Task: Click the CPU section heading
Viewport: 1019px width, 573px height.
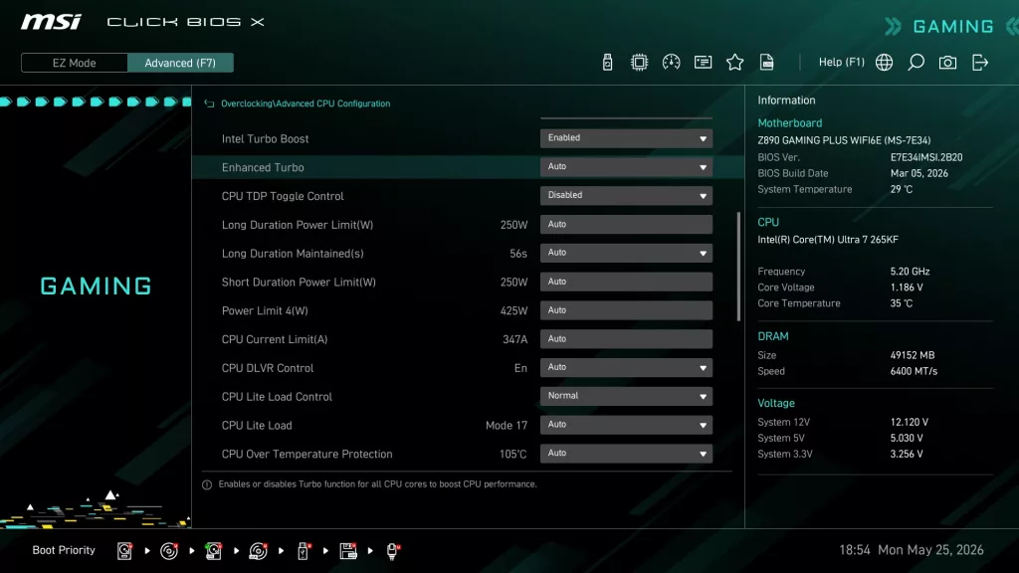Action: pos(768,222)
